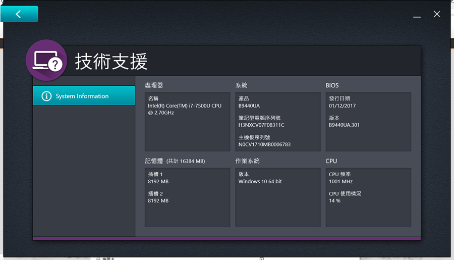
Task: Select CPU frequency 1001 MHz value
Action: click(x=341, y=181)
